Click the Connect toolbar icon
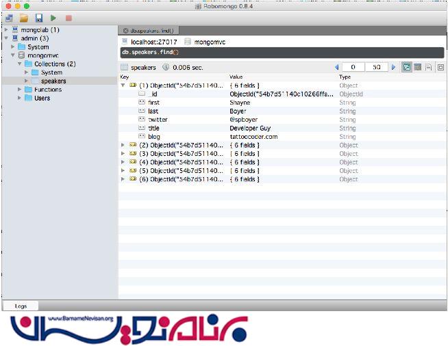This screenshot has height=346, width=448. coord(10,18)
